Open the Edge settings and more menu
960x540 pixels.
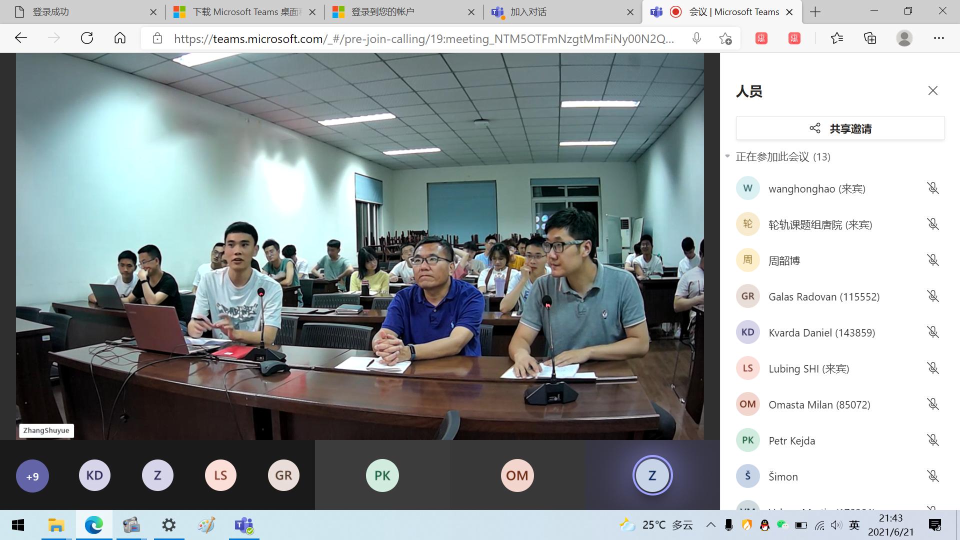pyautogui.click(x=938, y=38)
